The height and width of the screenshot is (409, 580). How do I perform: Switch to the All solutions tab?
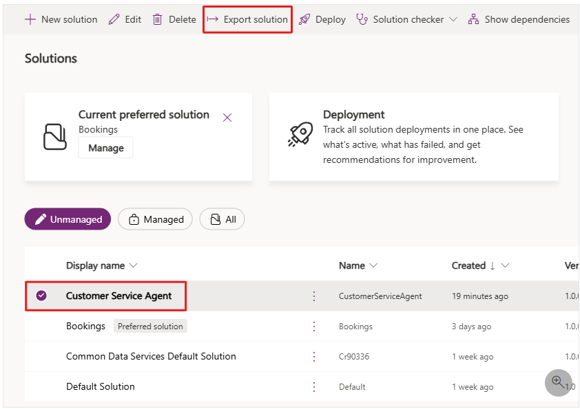click(x=222, y=219)
